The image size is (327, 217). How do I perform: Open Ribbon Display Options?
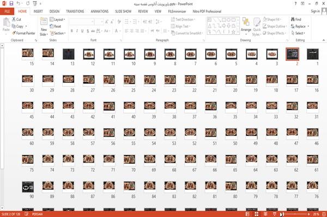(x=302, y=4)
